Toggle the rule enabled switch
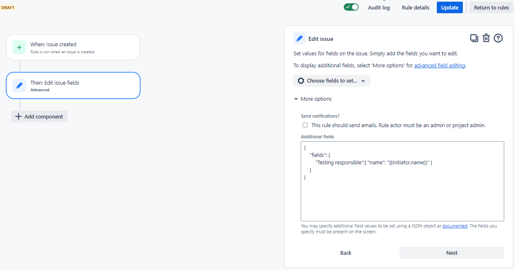The width and height of the screenshot is (515, 270). tap(351, 7)
